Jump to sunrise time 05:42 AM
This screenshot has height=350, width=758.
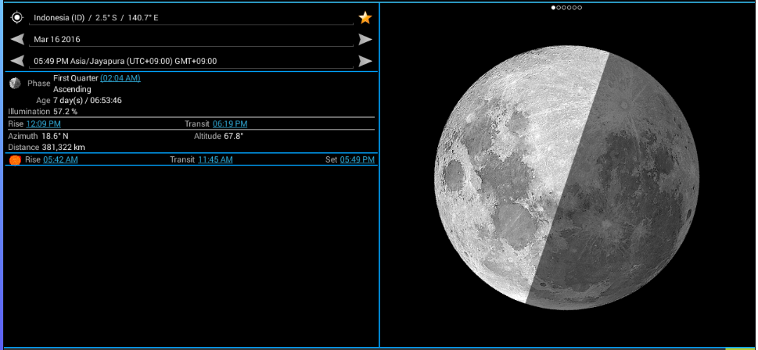[60, 160]
